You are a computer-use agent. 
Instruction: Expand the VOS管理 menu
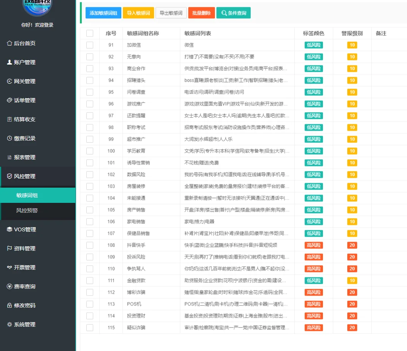tap(38, 229)
